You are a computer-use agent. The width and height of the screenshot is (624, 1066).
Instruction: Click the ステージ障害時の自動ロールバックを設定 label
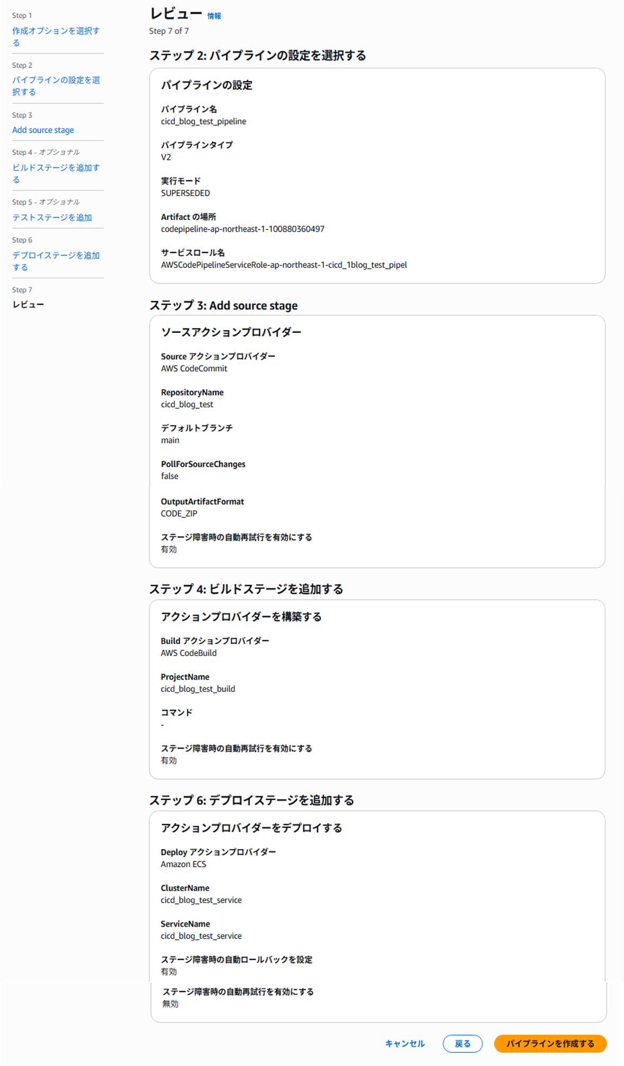point(236,959)
